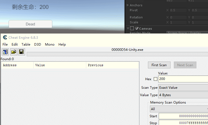Click the 00000D54-Unity.exe process label

pos(127,50)
